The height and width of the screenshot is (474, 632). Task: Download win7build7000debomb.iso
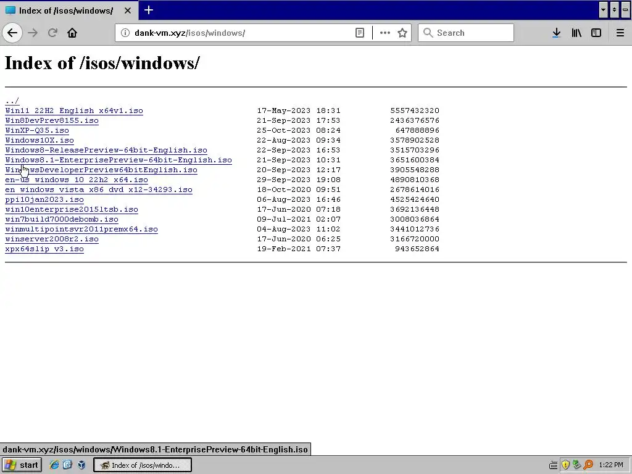(x=62, y=219)
